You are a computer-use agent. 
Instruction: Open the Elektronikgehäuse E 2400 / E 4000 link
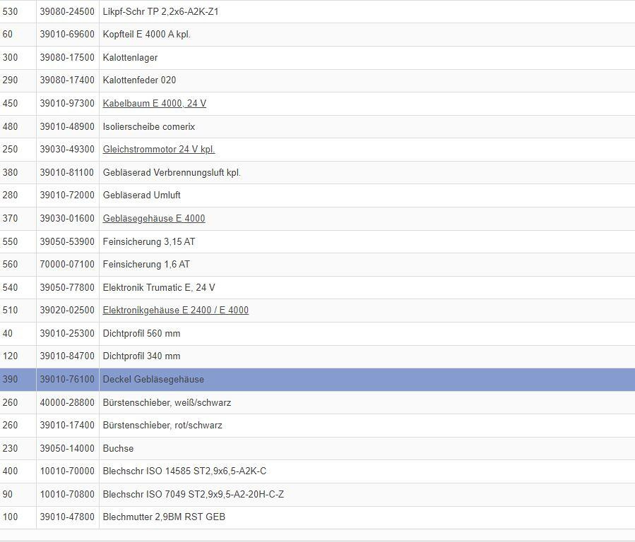click(x=175, y=311)
